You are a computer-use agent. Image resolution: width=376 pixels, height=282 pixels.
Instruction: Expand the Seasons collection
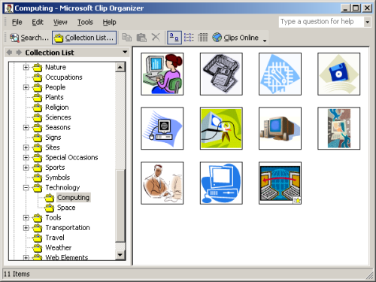tap(26, 127)
